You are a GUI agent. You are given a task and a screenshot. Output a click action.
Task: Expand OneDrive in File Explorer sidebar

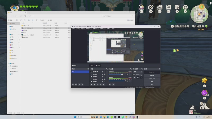tap(8, 29)
